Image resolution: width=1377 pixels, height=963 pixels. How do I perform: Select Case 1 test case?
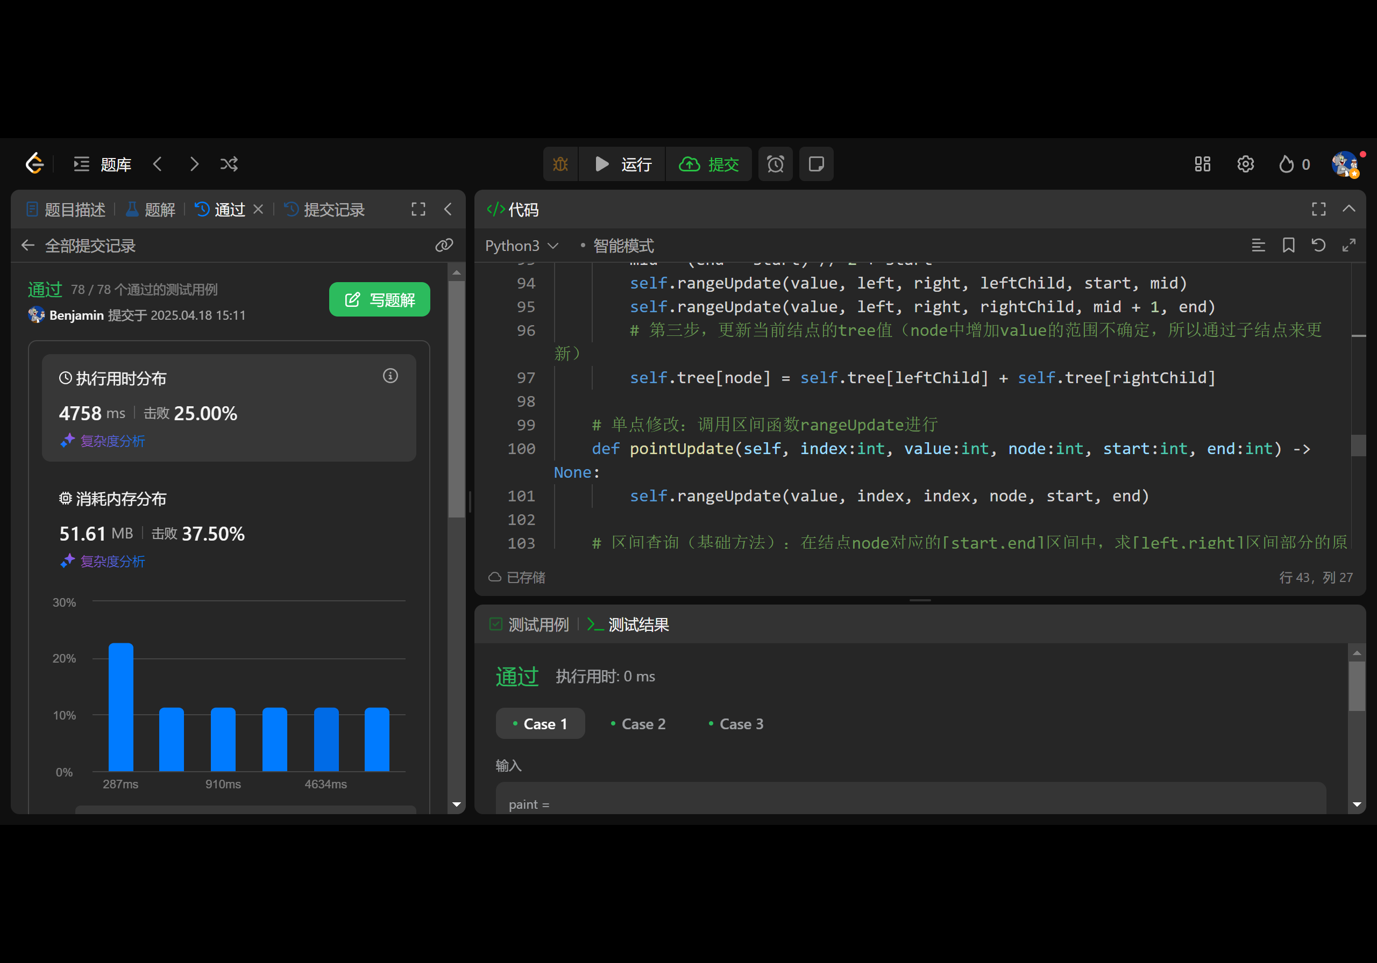click(540, 724)
